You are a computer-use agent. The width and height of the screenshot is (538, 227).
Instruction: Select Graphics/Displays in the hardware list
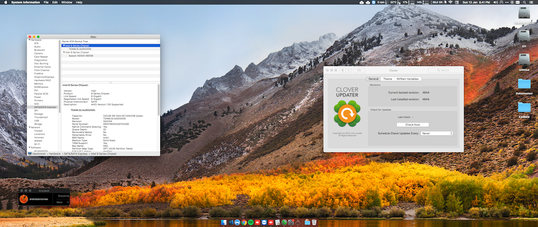coord(44,77)
